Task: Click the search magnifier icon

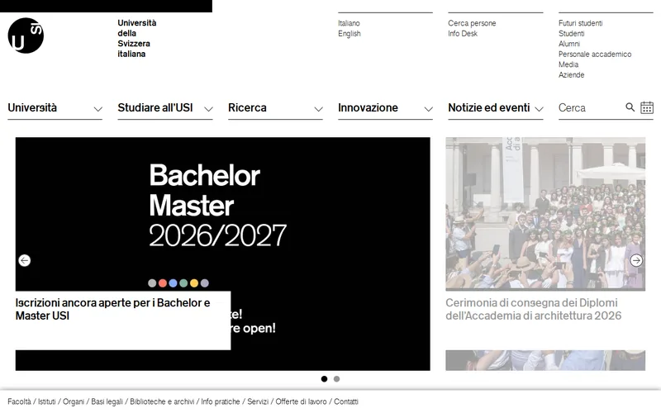Action: coord(630,107)
